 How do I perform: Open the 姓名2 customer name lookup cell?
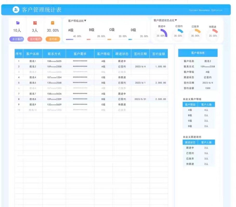coord(208,61)
